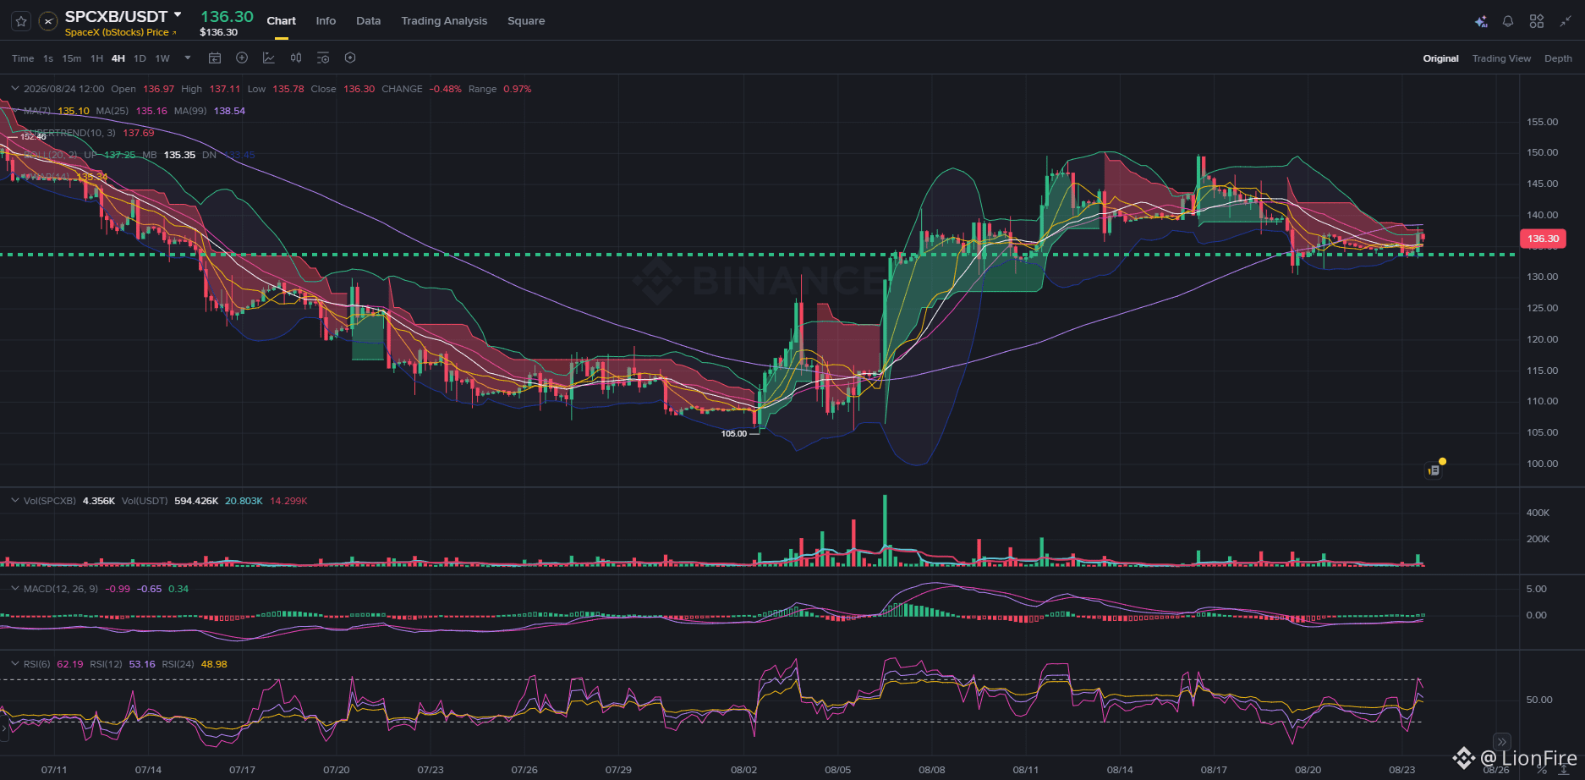Screen dimensions: 1585x780
Task: Click the 08/02 date on time axis
Action: [744, 770]
